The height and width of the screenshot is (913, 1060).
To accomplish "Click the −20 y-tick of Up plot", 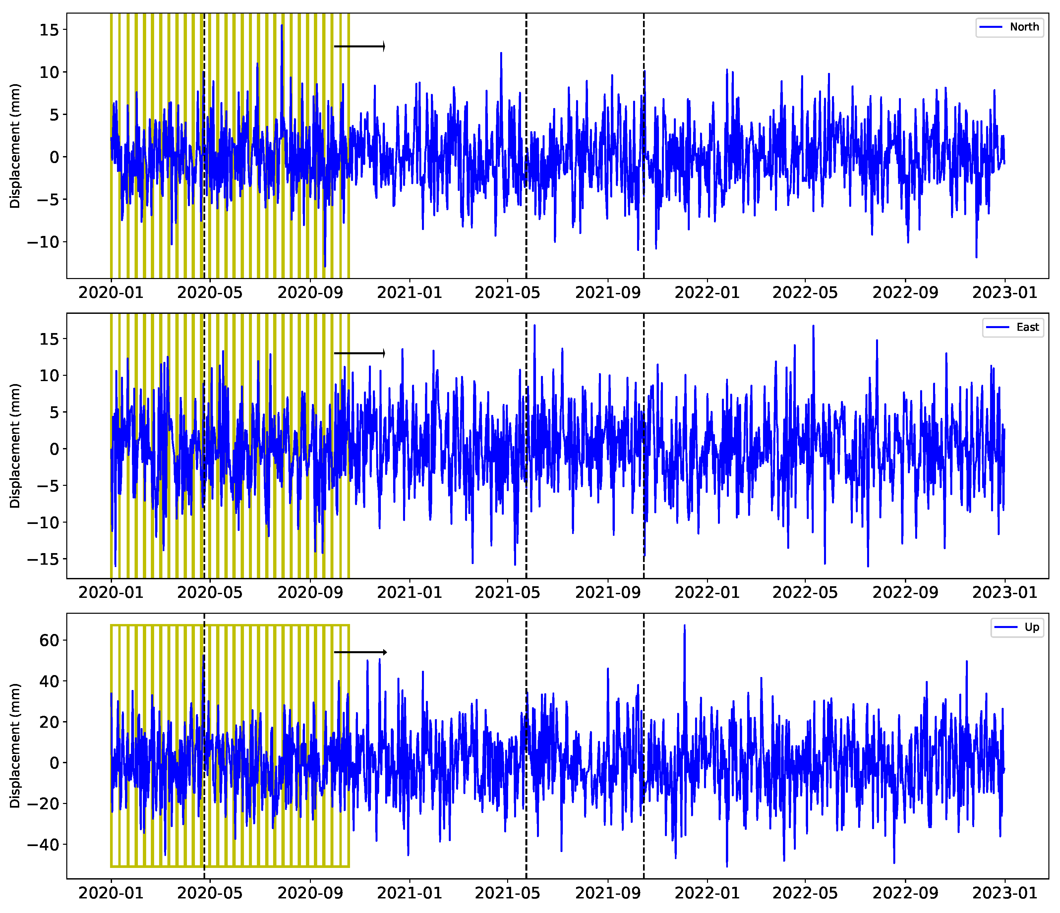I will [43, 804].
